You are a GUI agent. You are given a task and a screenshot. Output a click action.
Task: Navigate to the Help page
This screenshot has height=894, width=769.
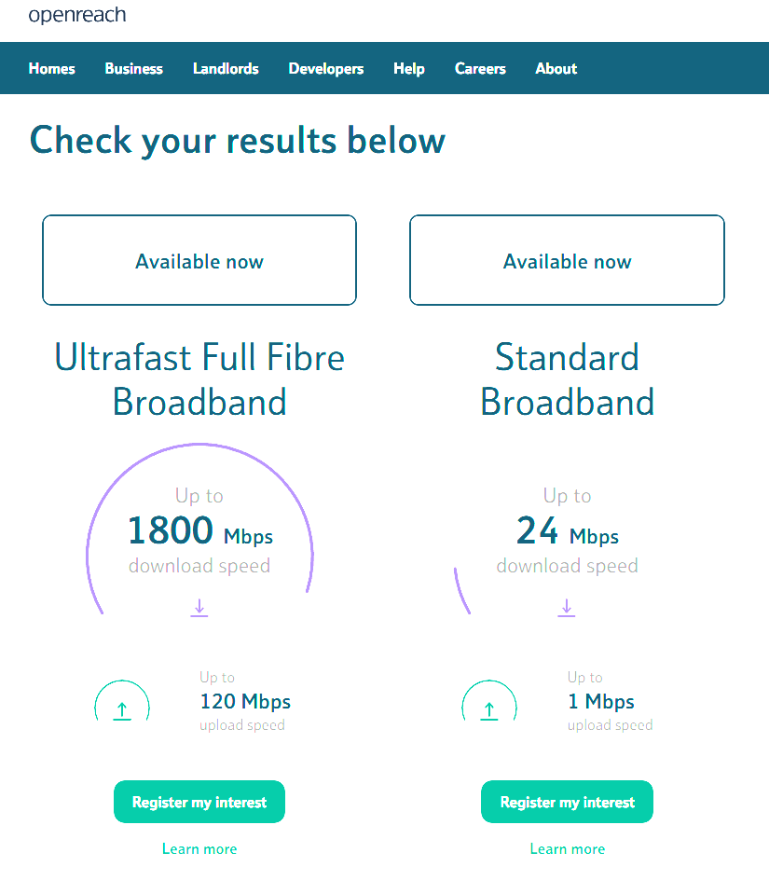point(408,68)
